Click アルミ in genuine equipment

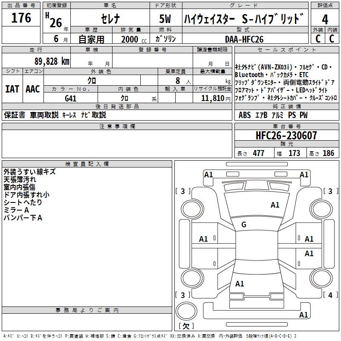click(277, 115)
